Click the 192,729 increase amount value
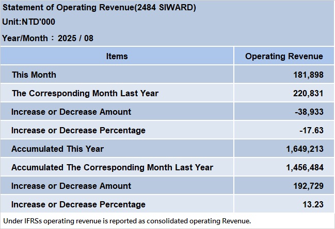The height and width of the screenshot is (229, 335). point(308,186)
